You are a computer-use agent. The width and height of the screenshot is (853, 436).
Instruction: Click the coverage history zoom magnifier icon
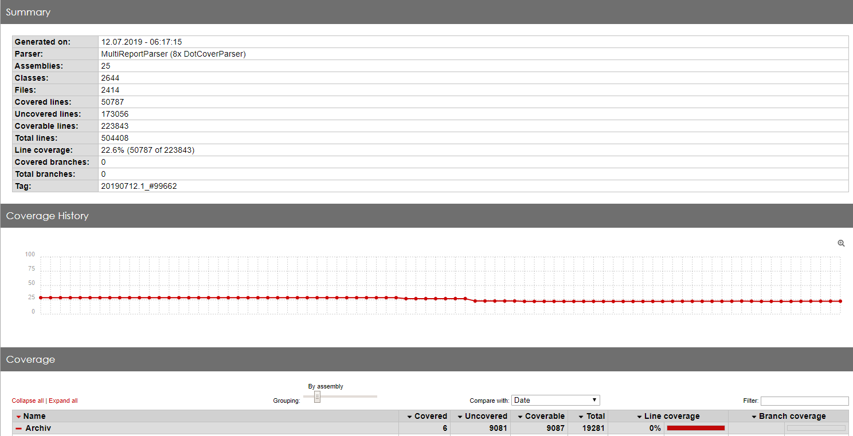840,243
